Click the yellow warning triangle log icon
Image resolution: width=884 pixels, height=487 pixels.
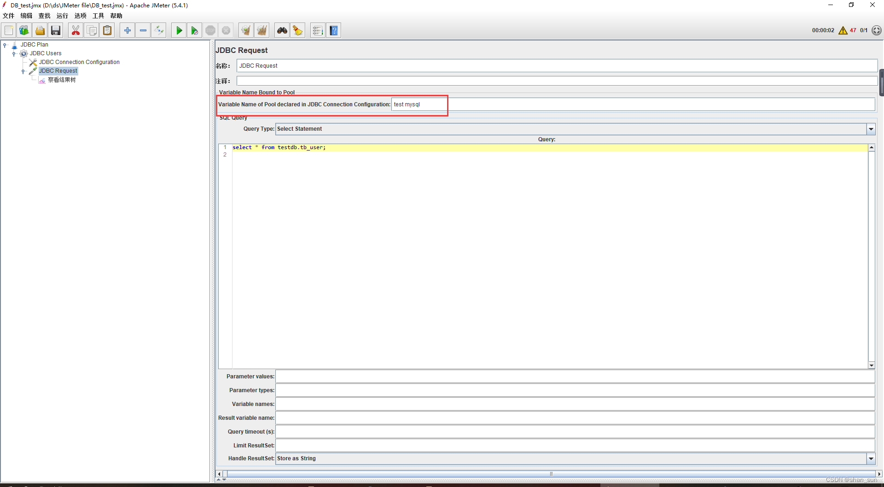pyautogui.click(x=843, y=30)
